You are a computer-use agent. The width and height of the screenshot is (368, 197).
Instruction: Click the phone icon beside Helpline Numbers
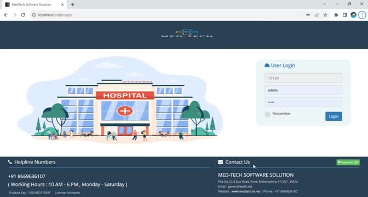(10, 162)
